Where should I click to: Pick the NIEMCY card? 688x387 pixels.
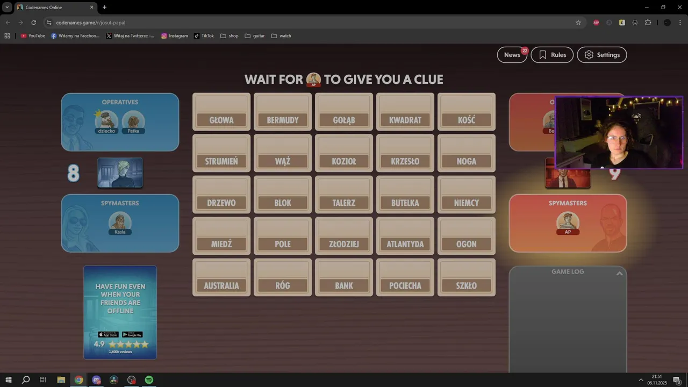467,195
